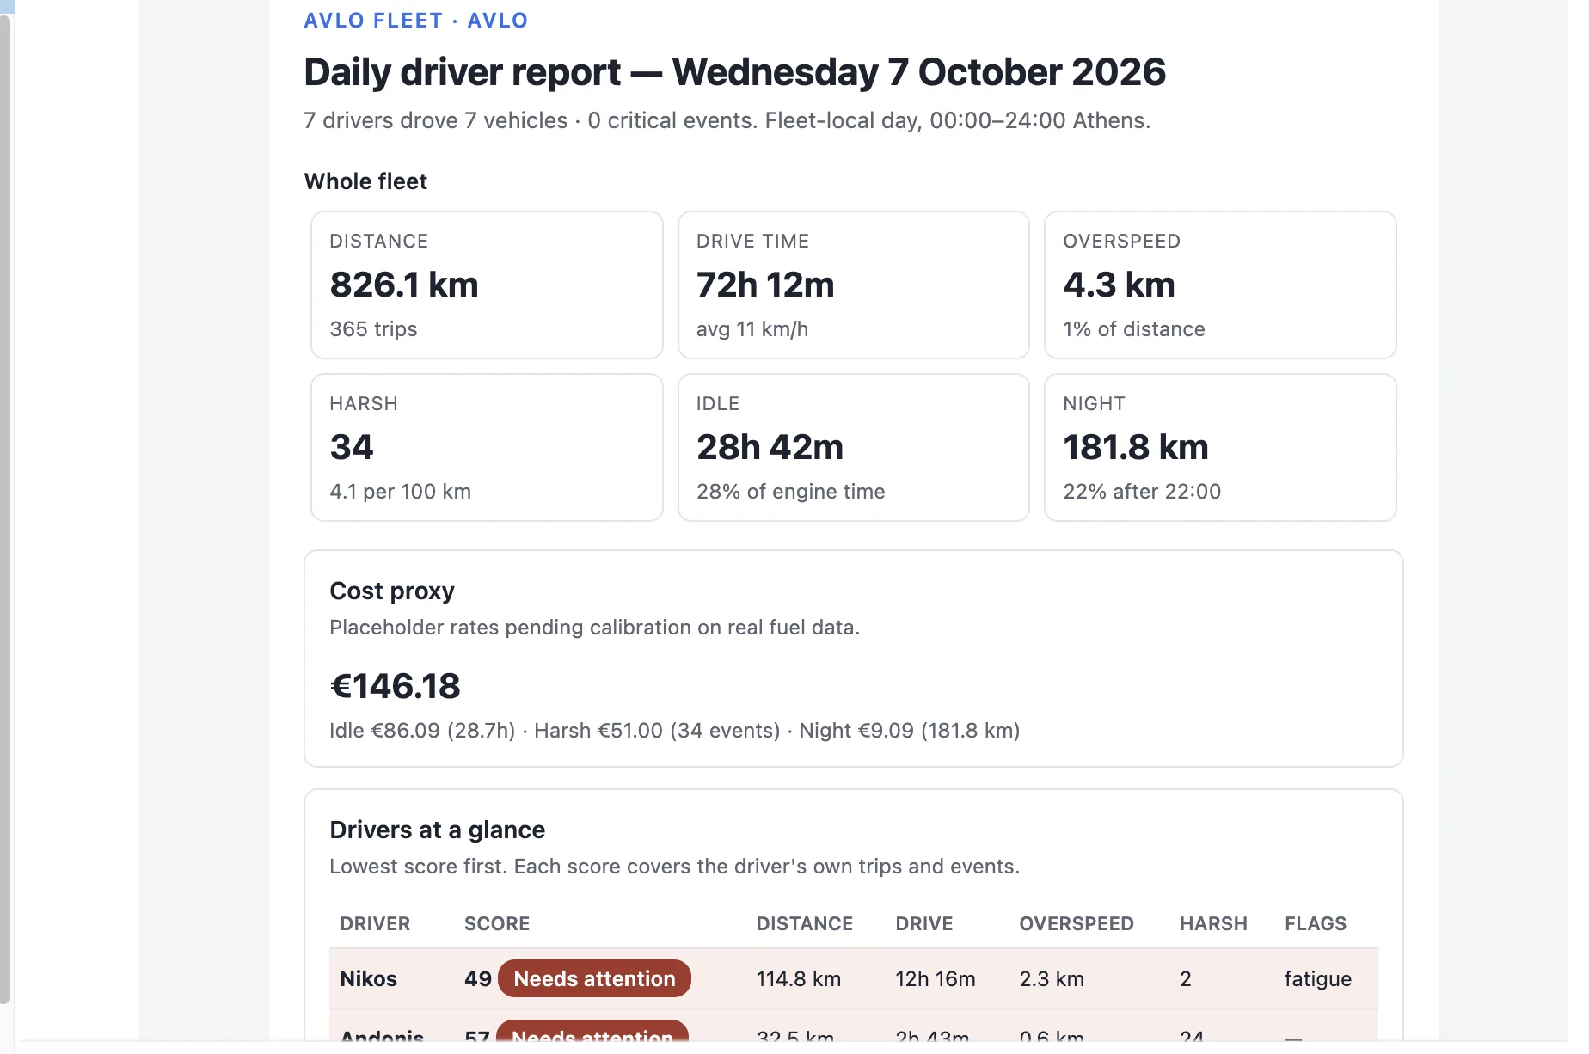This screenshot has width=1589, height=1054.
Task: Click the Idle €86.09 cost breakdown line
Action: click(x=675, y=731)
